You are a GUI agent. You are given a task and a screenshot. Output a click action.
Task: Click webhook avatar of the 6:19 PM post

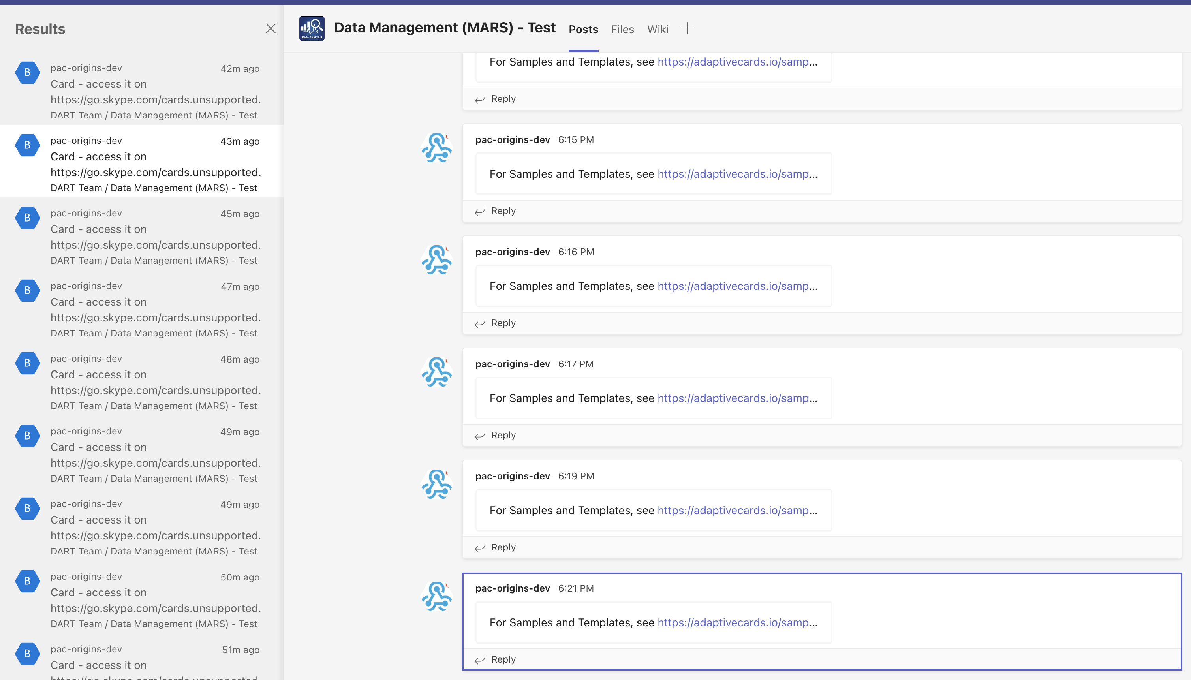point(437,484)
